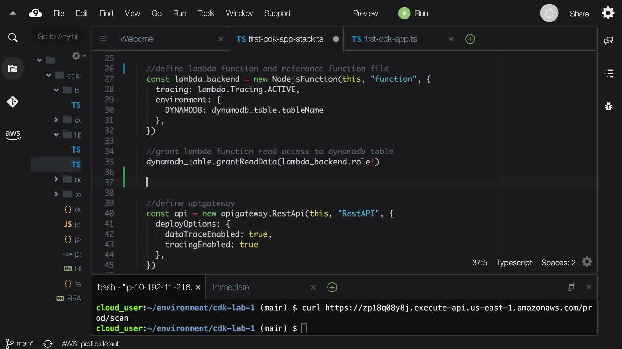Click the Share button

point(579,14)
